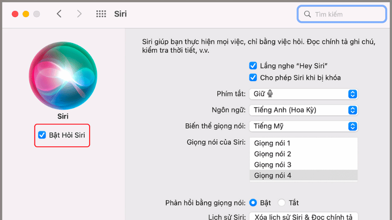Choose Giọng nói 3 from voice list
The width and height of the screenshot is (392, 220).
[x=272, y=165]
